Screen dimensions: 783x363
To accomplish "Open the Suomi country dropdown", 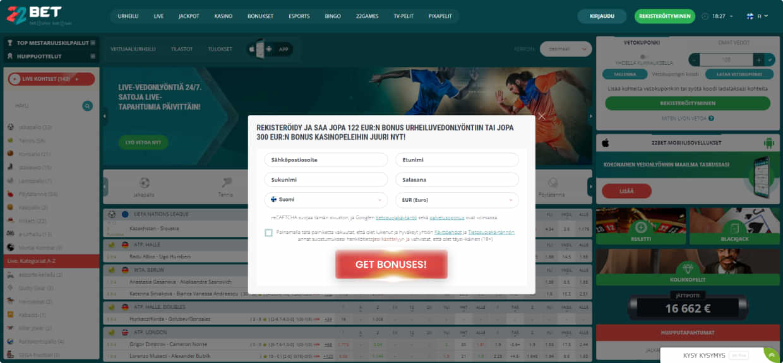I will tap(325, 200).
